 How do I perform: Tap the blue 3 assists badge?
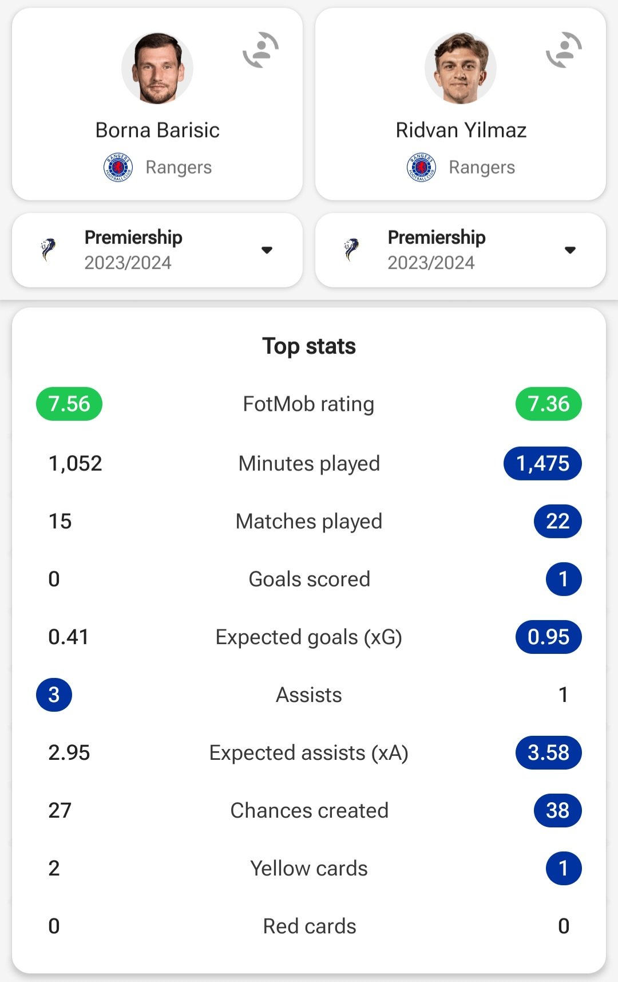click(54, 695)
